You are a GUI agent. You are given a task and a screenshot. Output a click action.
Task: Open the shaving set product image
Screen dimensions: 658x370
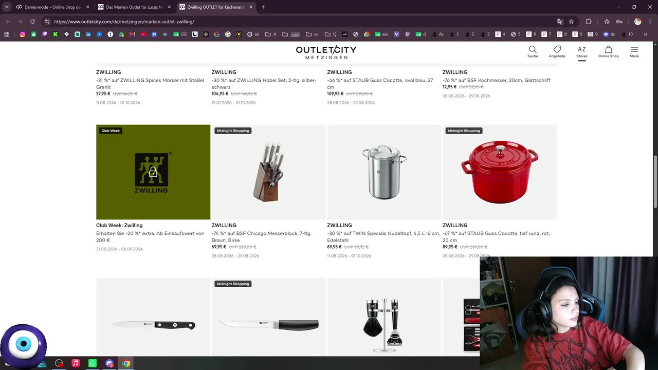[384, 317]
